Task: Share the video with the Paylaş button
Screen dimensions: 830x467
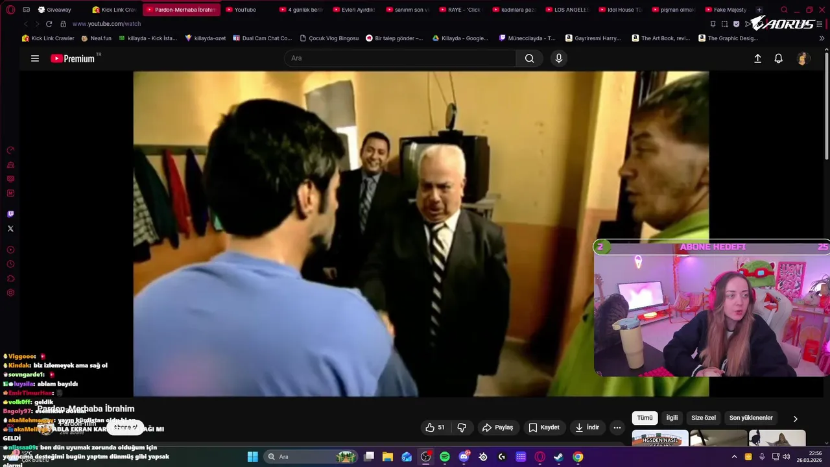Action: click(x=497, y=427)
